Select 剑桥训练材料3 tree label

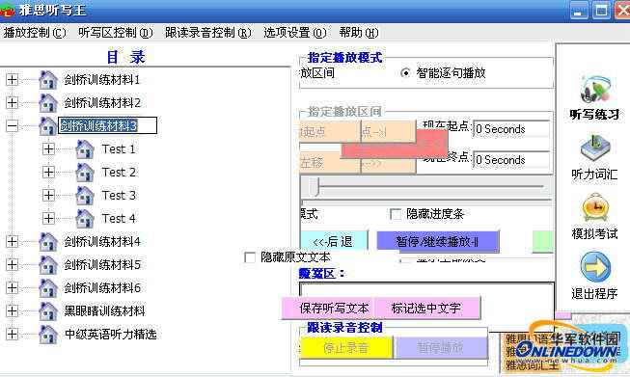(x=107, y=126)
